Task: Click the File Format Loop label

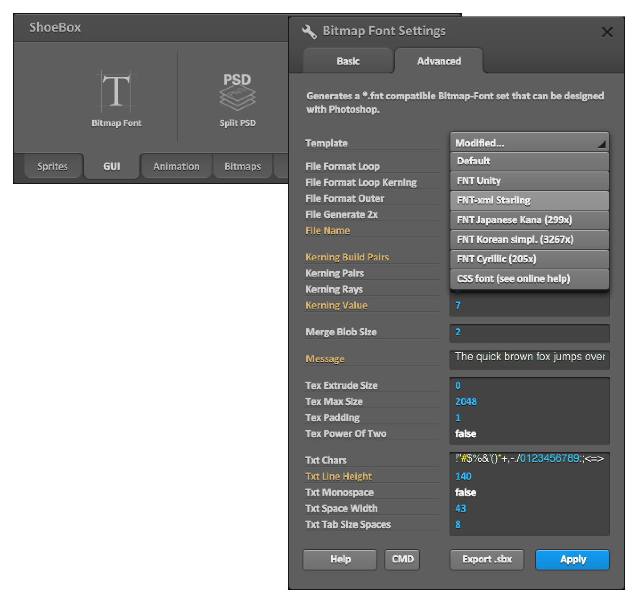Action: pos(343,167)
